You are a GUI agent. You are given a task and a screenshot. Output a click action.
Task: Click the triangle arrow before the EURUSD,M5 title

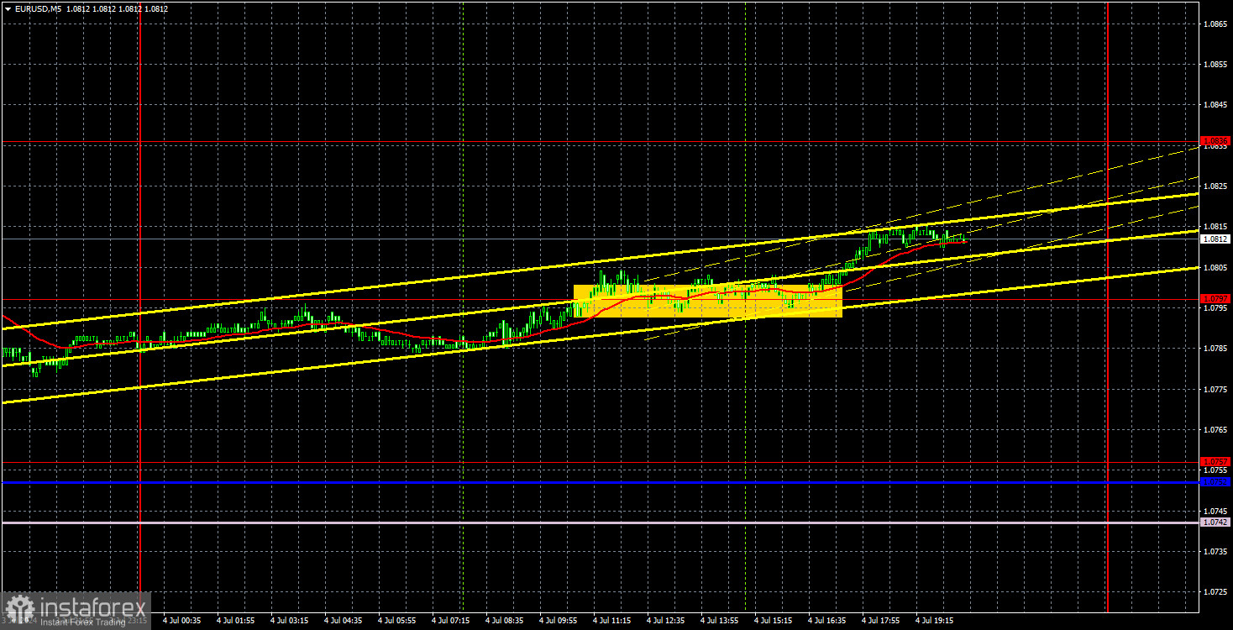pos(8,8)
